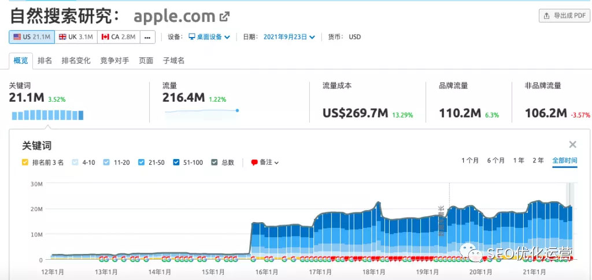This screenshot has width=592, height=280.
Task: Set chart range to 6个月
Action: [495, 160]
